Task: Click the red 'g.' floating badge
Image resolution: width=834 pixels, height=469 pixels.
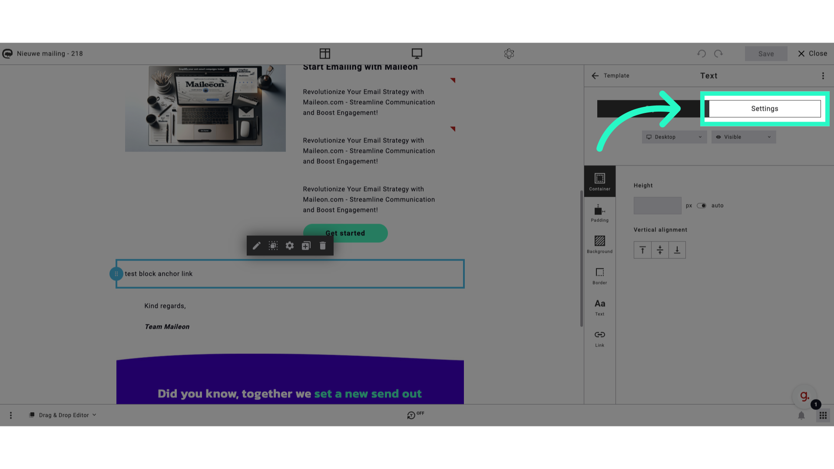Action: [804, 396]
